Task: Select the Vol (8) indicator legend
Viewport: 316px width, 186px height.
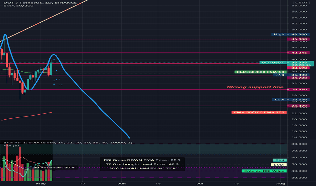Action: pyautogui.click(x=11, y=145)
